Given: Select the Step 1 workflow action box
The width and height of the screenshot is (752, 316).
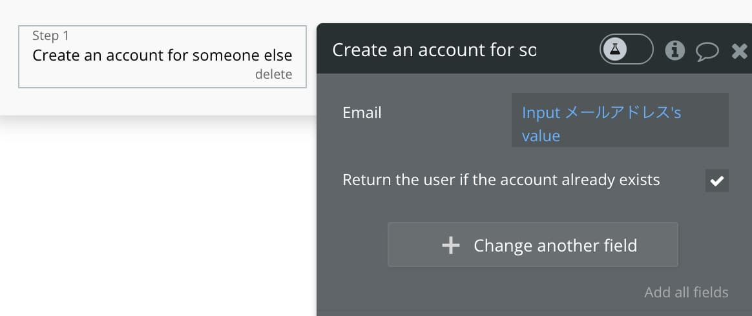Looking at the screenshot, I should click(162, 57).
